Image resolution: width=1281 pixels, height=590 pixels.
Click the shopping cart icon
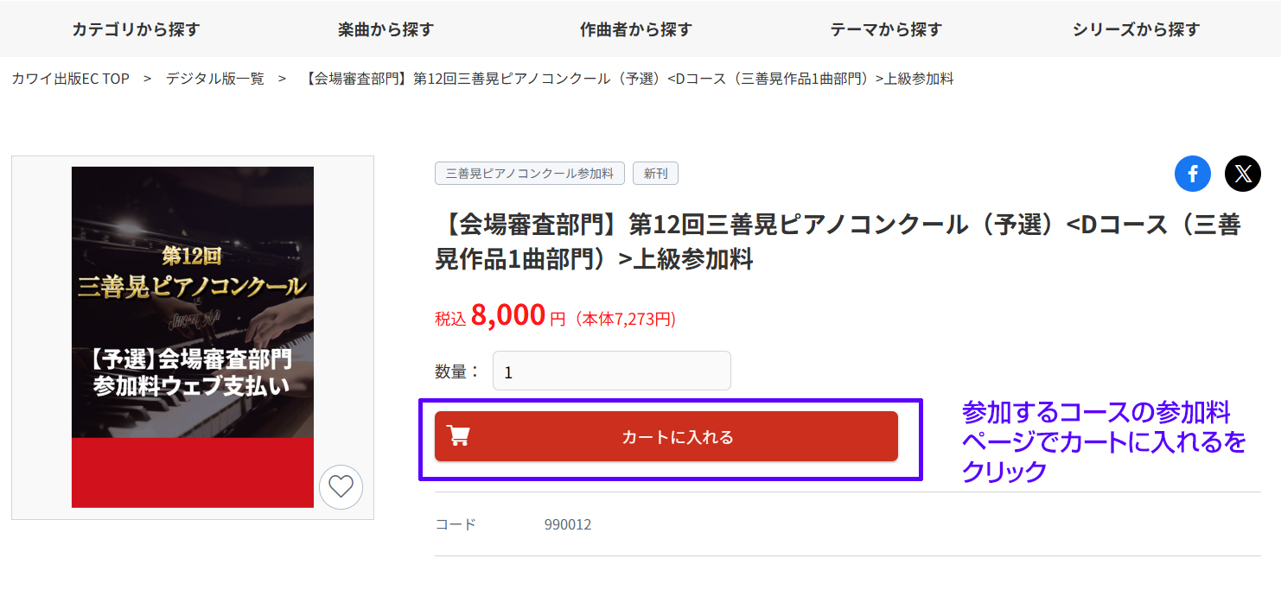(459, 436)
